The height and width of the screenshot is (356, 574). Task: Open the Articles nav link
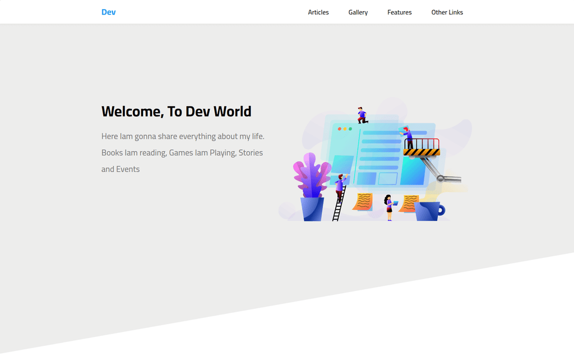coord(318,12)
